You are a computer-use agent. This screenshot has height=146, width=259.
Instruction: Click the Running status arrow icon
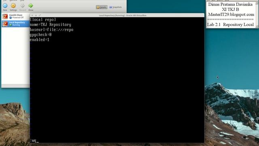tap(11, 25)
